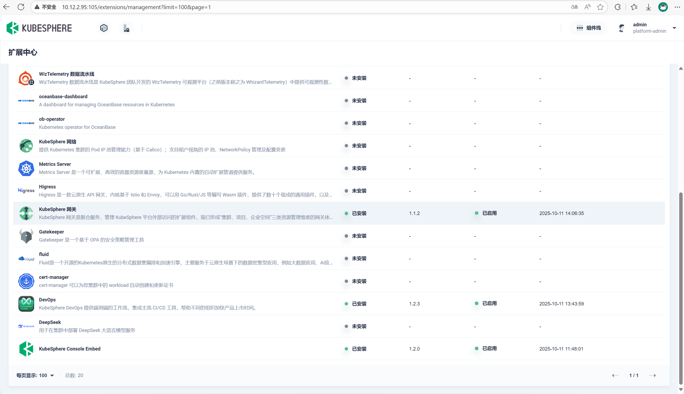Click the WizTelemetry data pipeline icon
Screen dimensions: 684x394
pos(26,78)
